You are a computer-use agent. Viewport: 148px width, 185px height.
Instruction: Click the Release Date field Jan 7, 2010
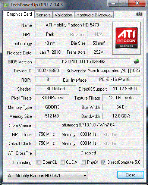[50, 52]
